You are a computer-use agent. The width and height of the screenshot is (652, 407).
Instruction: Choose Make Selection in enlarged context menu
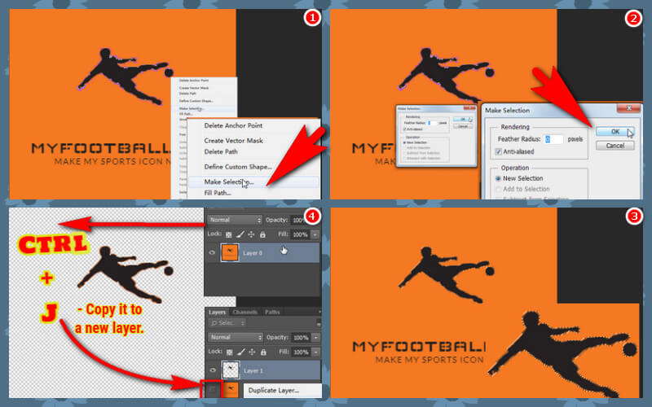[228, 182]
